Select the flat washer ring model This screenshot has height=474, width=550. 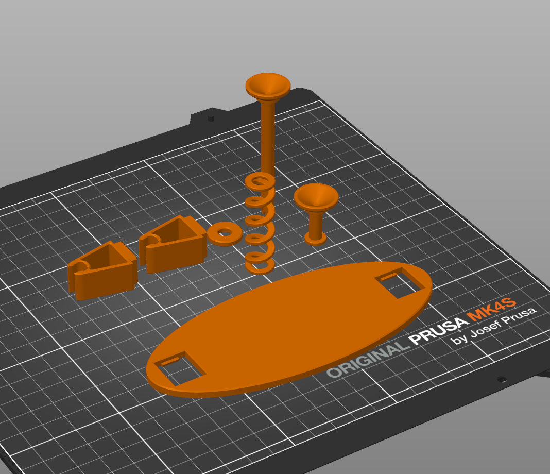225,234
